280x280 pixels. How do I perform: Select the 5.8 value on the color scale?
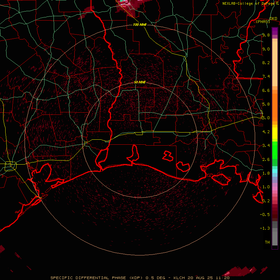[x=266, y=104]
